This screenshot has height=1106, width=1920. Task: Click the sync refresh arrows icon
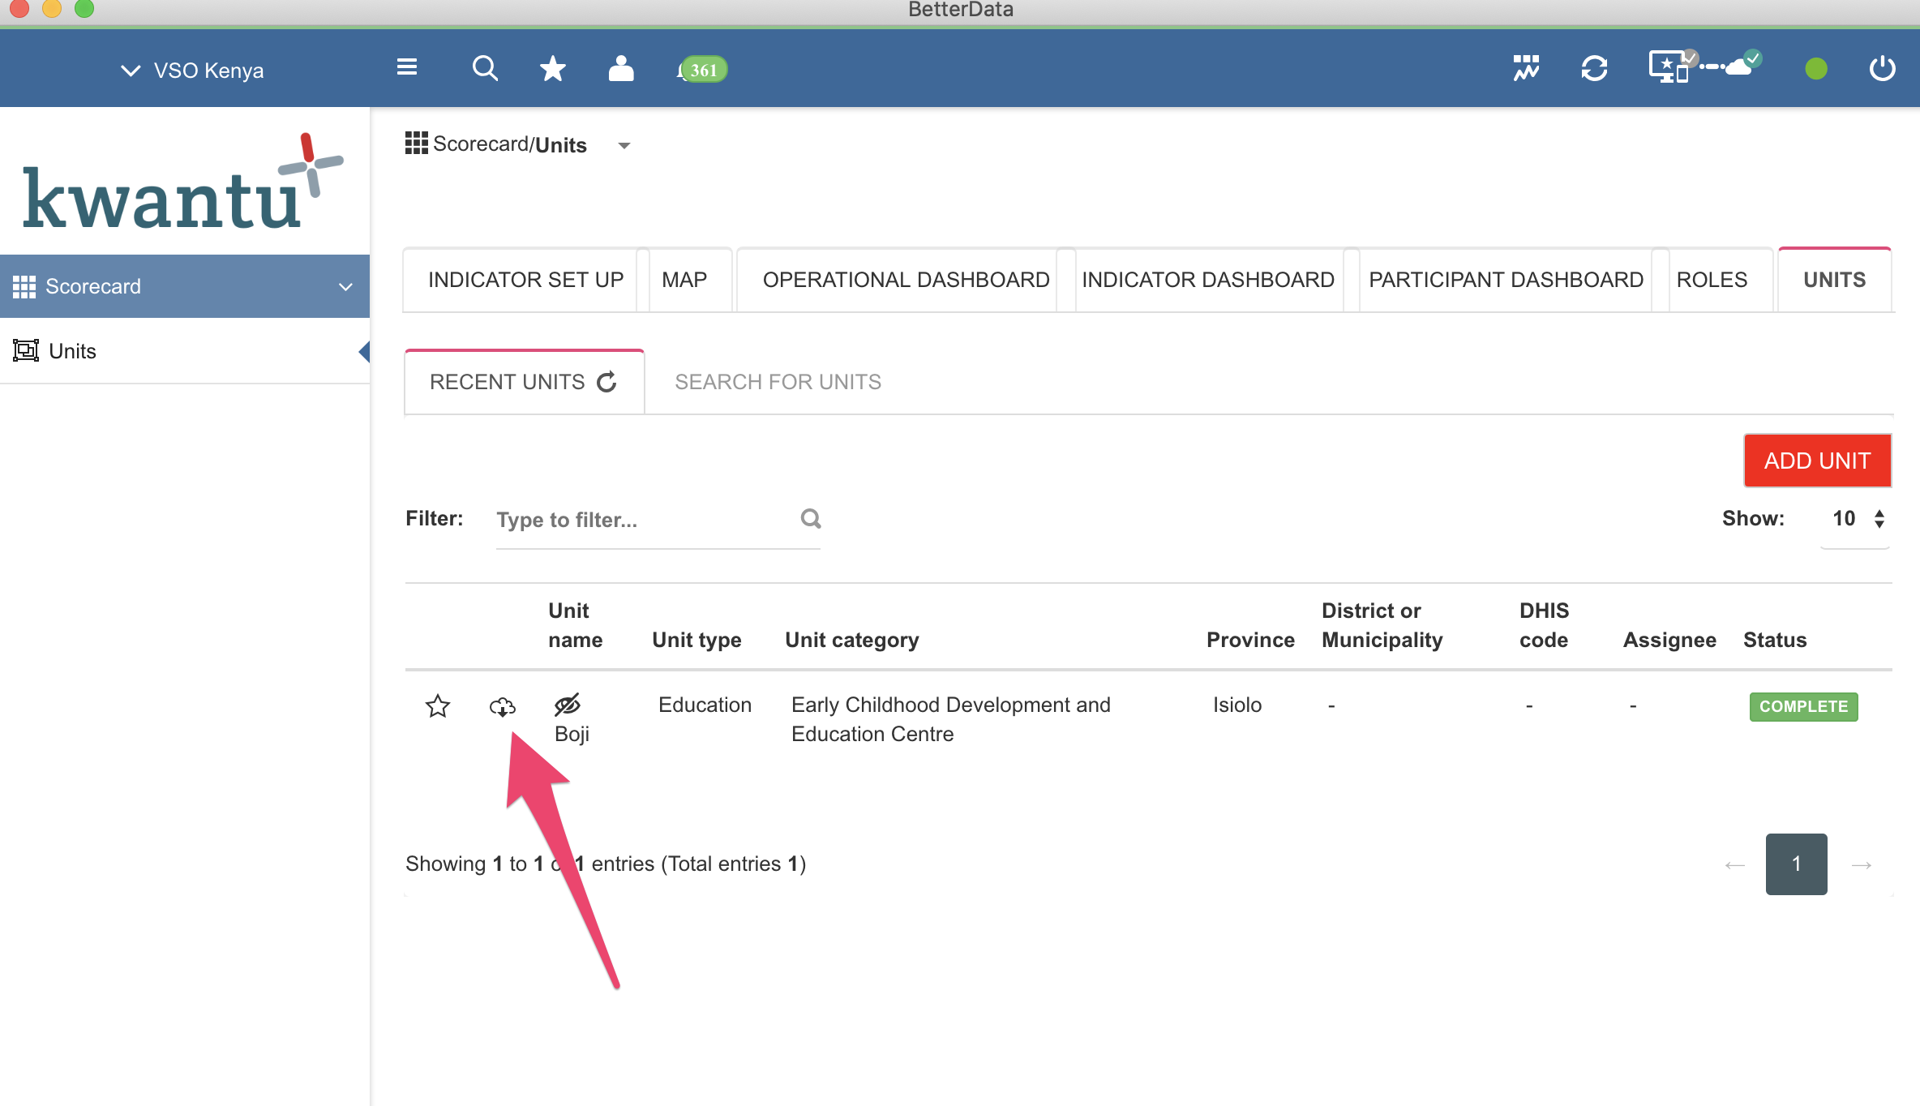pos(1594,69)
